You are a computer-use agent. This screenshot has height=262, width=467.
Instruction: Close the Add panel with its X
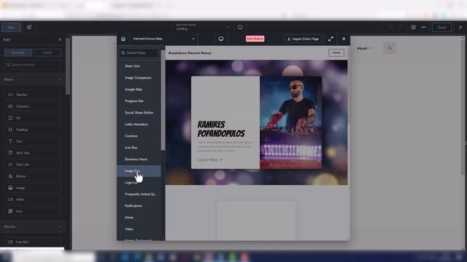click(60, 39)
